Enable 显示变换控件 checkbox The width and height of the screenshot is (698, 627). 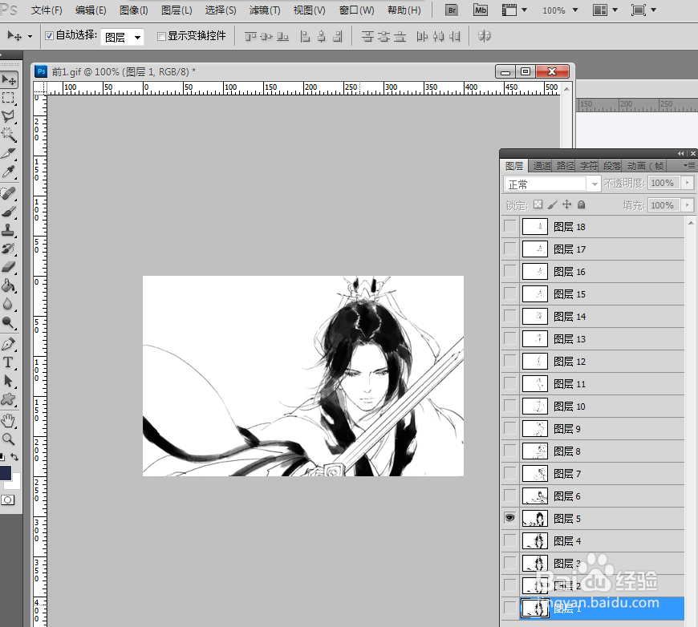tap(161, 36)
